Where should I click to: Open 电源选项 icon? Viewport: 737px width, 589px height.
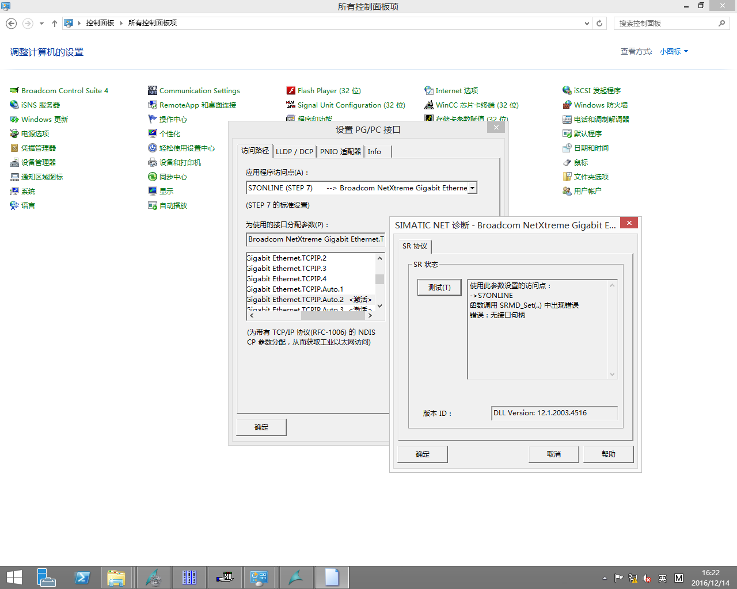(x=14, y=134)
